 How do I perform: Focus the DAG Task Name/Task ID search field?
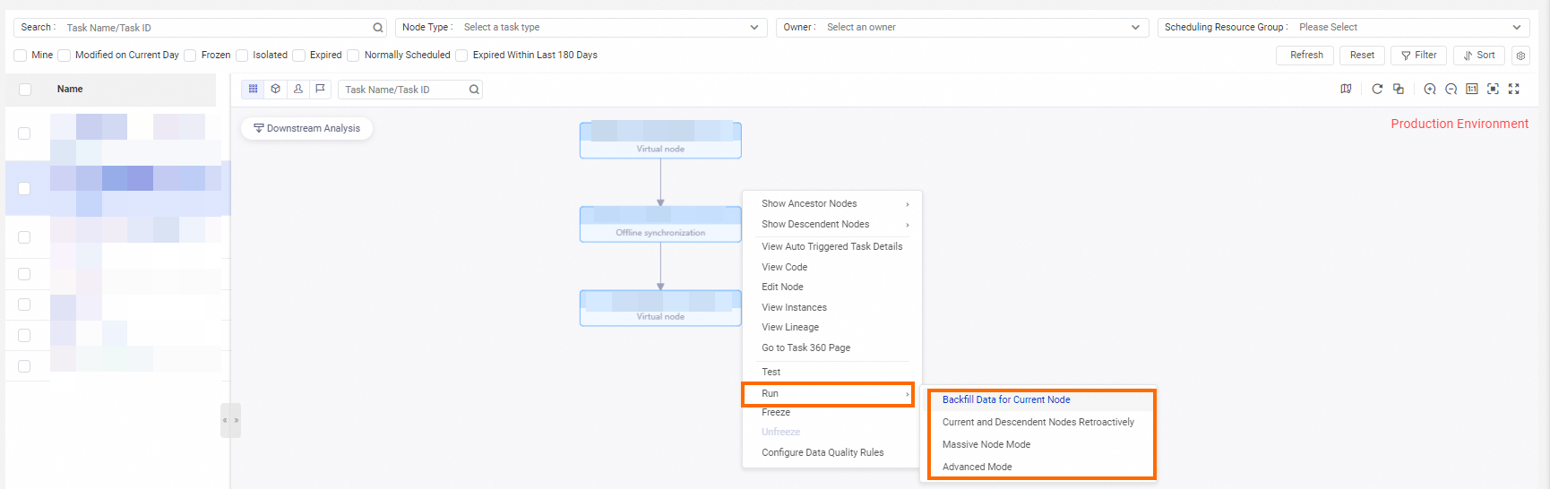(410, 90)
